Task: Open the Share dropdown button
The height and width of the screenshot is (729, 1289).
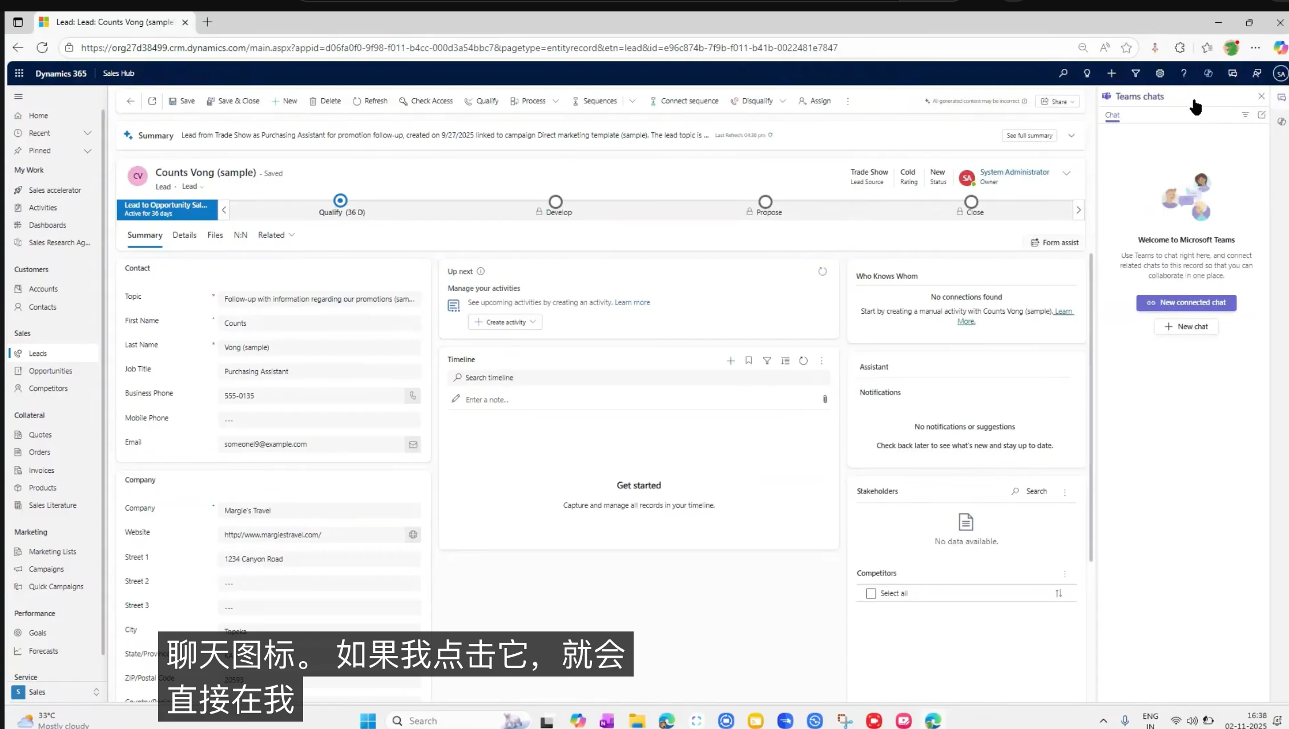Action: [1057, 102]
